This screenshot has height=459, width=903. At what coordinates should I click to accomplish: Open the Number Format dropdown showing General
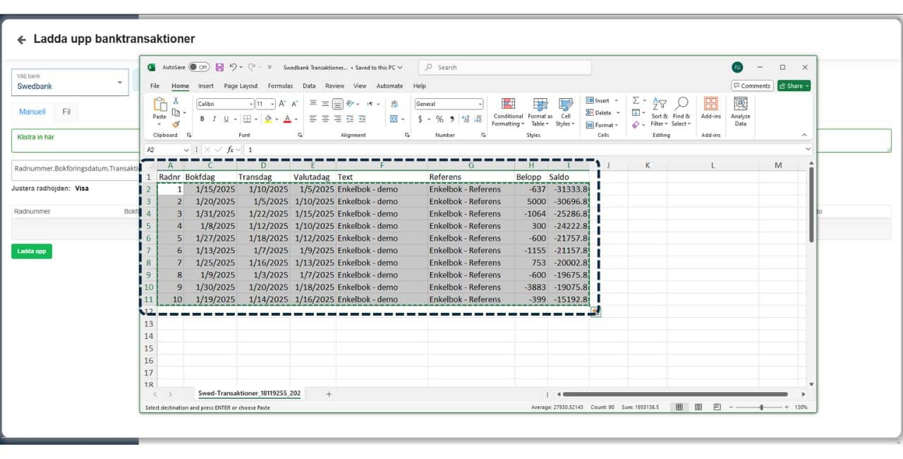tap(449, 104)
